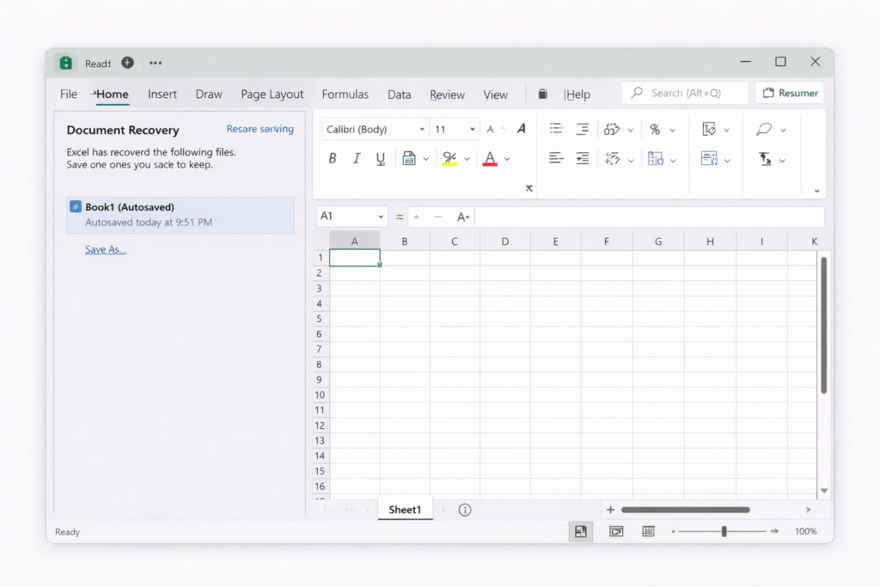
Task: Expand the comment dropdown arrow
Action: click(x=783, y=130)
